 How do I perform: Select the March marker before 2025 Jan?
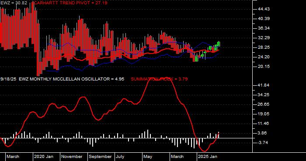(x=177, y=157)
